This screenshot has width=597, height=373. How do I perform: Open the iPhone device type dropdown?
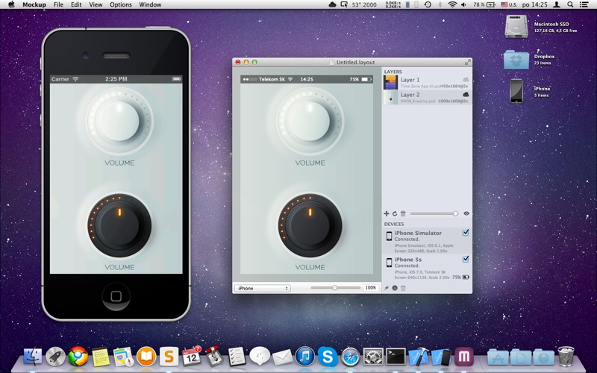[x=263, y=288]
